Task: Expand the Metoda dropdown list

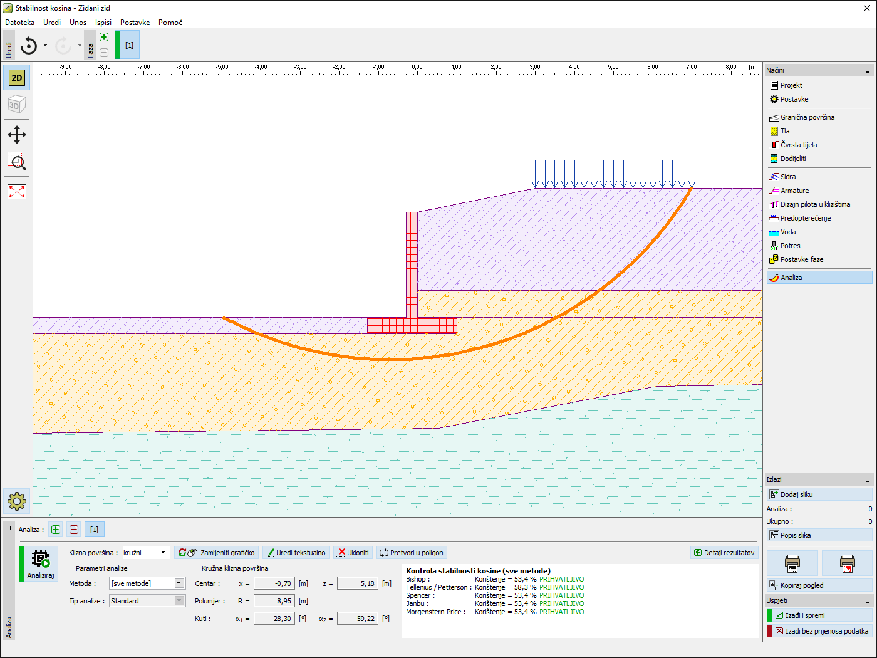Action: tap(179, 583)
